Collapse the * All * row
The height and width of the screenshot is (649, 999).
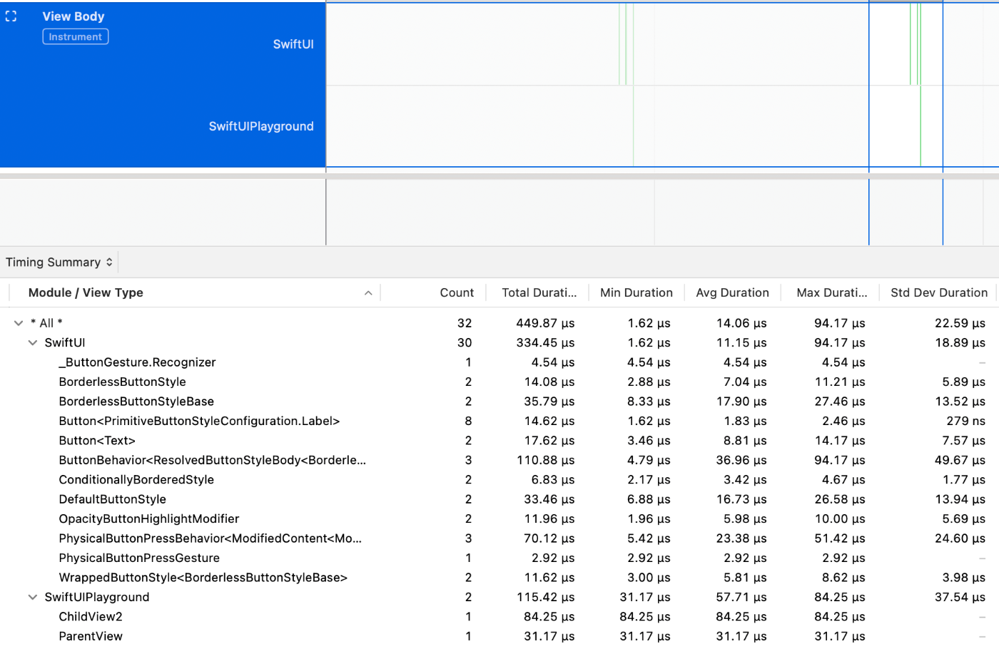pos(19,323)
